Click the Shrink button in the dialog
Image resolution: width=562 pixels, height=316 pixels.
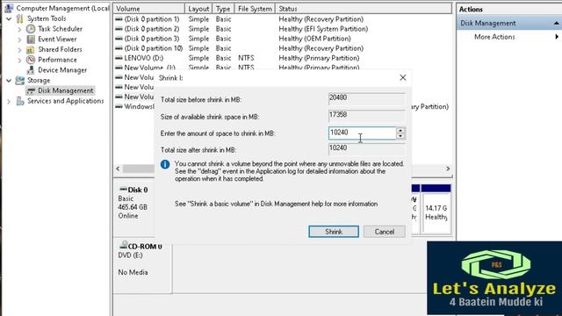[x=334, y=232]
